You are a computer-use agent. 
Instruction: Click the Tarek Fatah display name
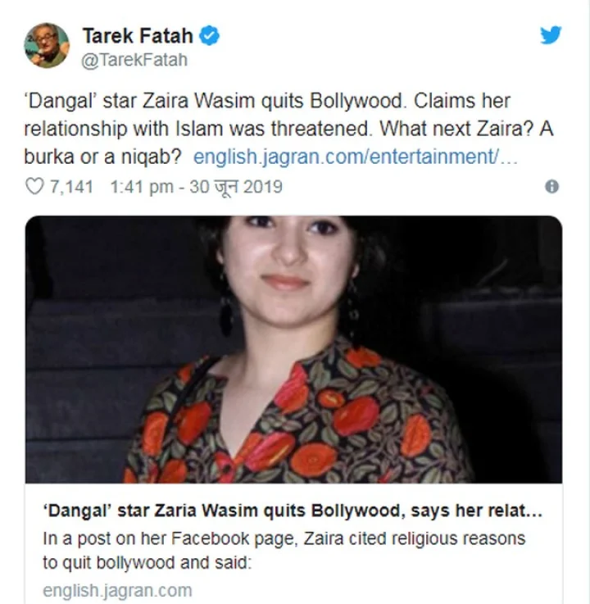pyautogui.click(x=138, y=36)
